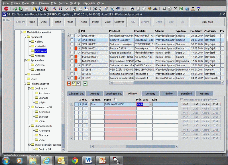
Task: Click the printer icon in the toolbar
Action: [75, 9]
